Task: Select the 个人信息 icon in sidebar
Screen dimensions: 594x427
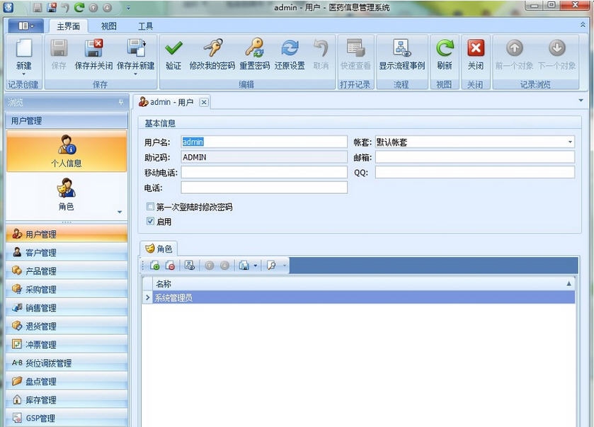Action: [66, 145]
